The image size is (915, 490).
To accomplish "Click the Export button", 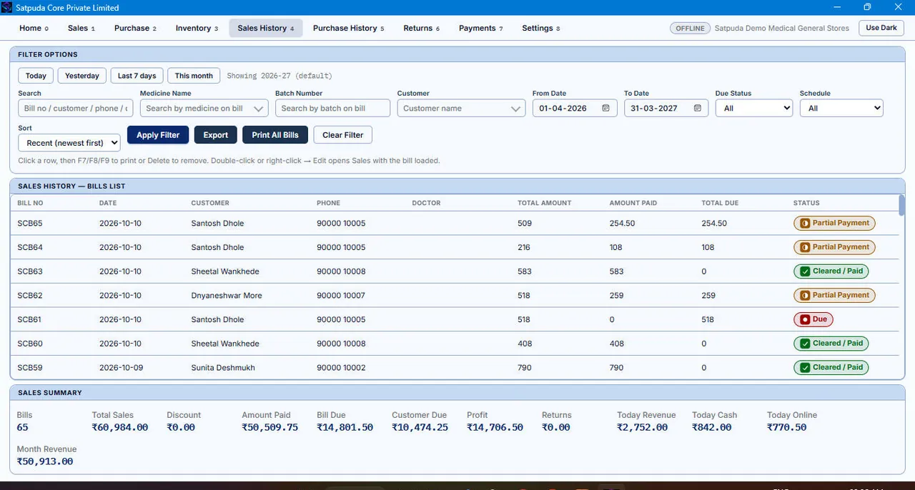I will (x=215, y=135).
